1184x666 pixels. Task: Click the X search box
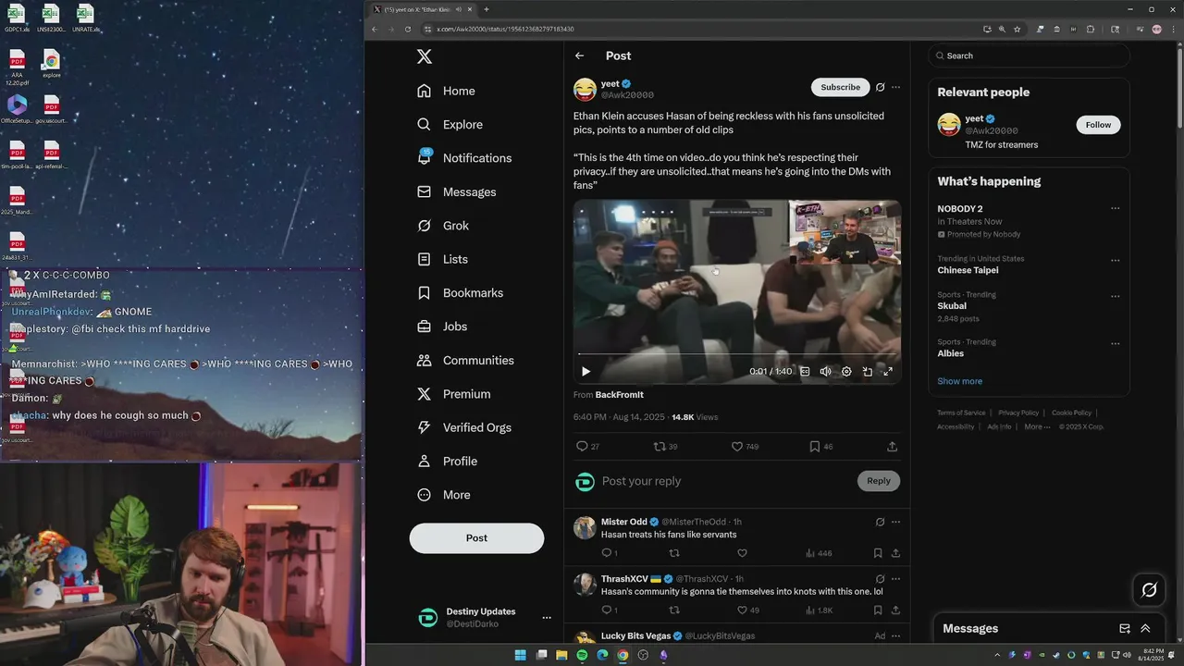1029,55
